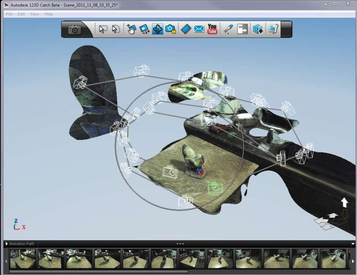This screenshot has height=275, width=357.
Task: Choose the pan hand tool
Action: click(131, 29)
